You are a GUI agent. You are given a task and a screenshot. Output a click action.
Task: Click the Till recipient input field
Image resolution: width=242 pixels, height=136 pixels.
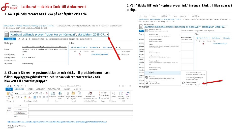80,106
